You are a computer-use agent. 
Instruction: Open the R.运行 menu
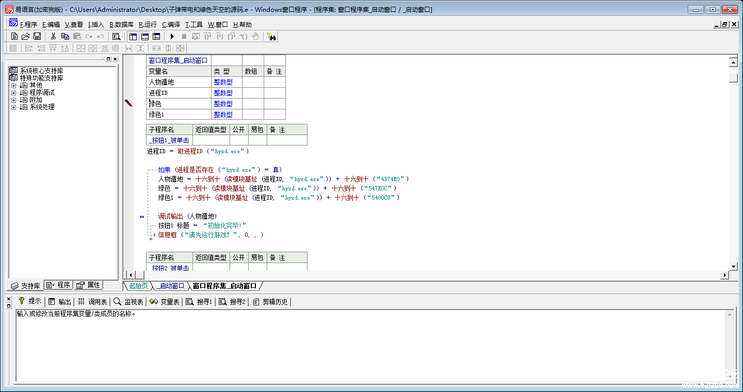148,24
